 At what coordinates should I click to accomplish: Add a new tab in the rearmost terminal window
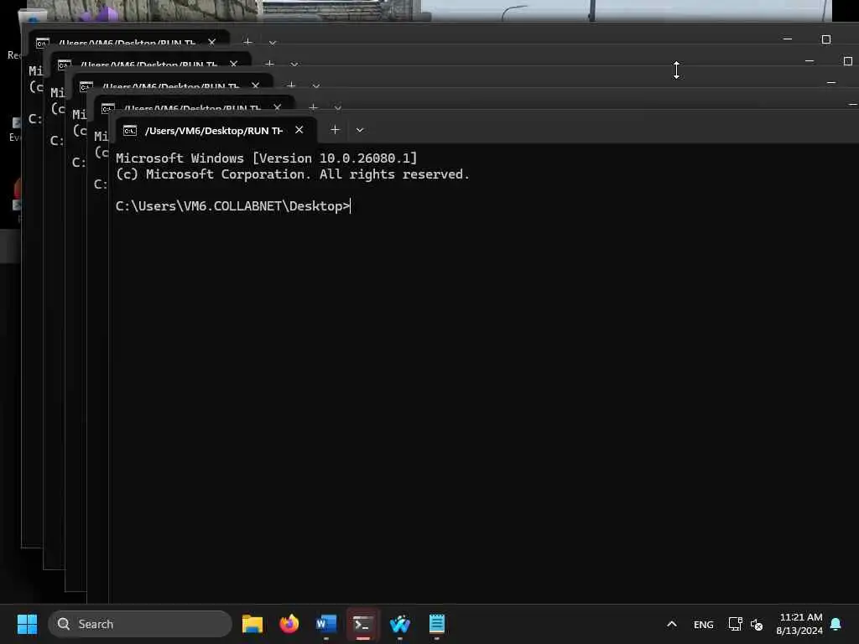click(x=247, y=42)
